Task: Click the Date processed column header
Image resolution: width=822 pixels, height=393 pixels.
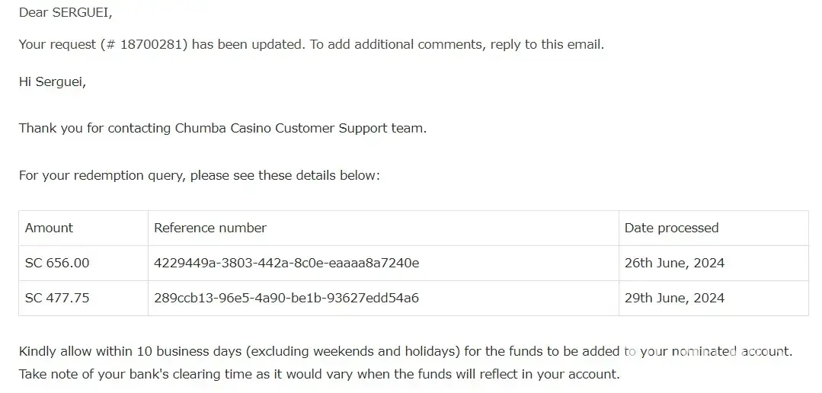Action: tap(671, 228)
